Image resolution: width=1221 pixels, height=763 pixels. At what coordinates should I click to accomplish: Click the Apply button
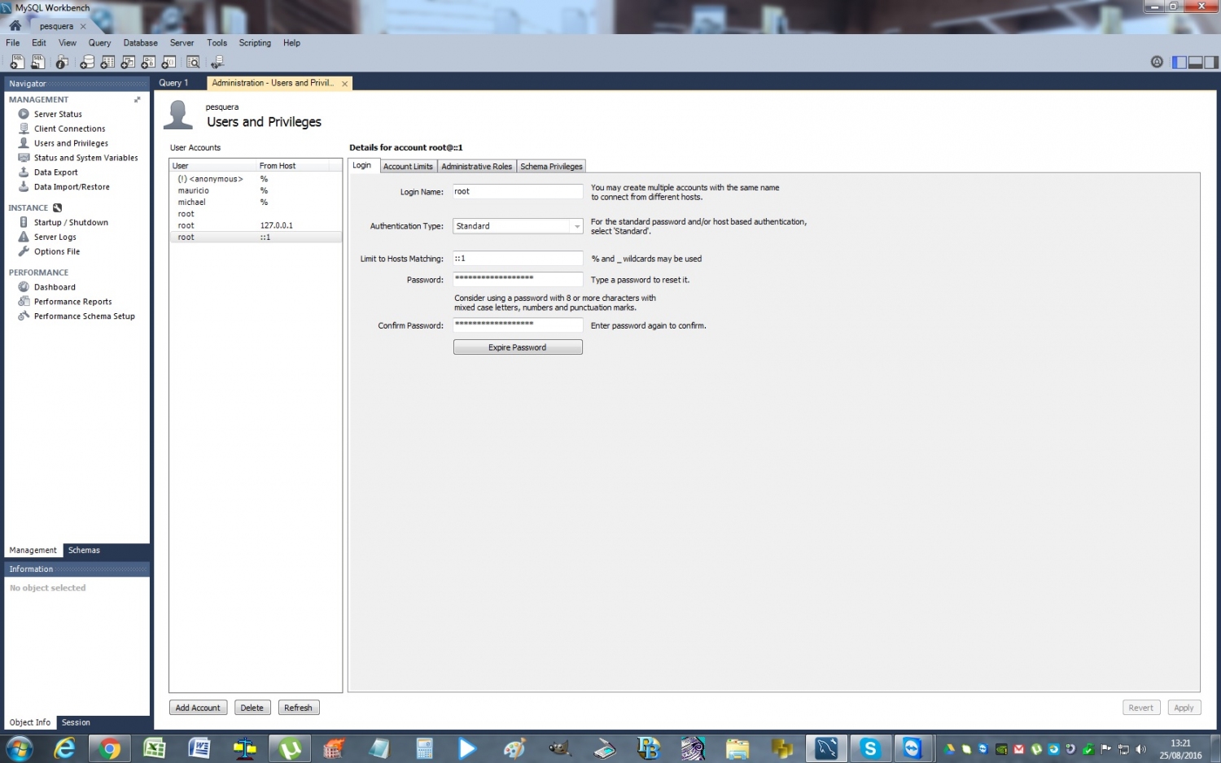coord(1184,708)
